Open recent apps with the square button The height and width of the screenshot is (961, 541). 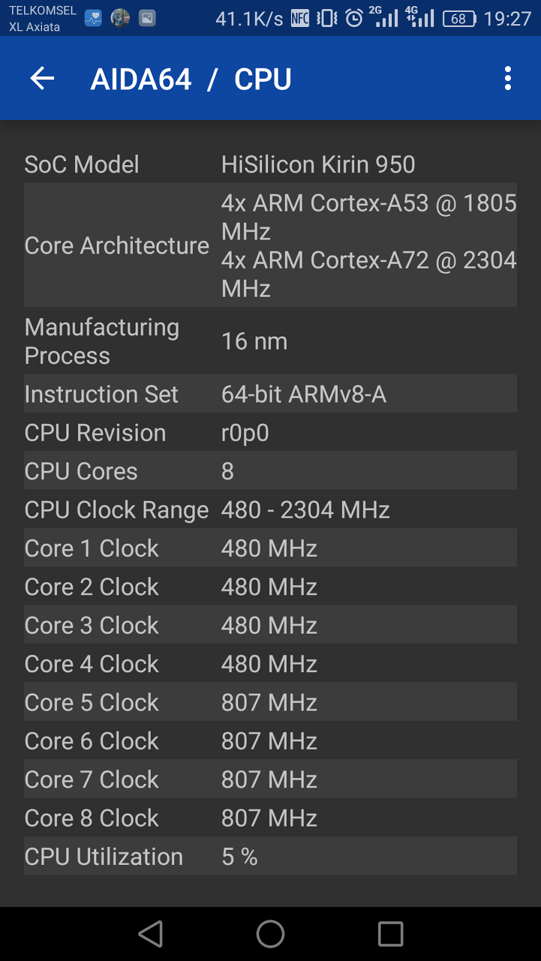pyautogui.click(x=391, y=934)
